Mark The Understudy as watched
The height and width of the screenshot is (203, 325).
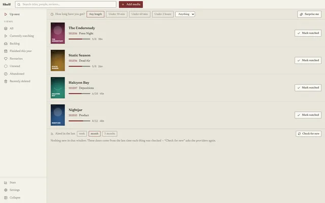308,33
